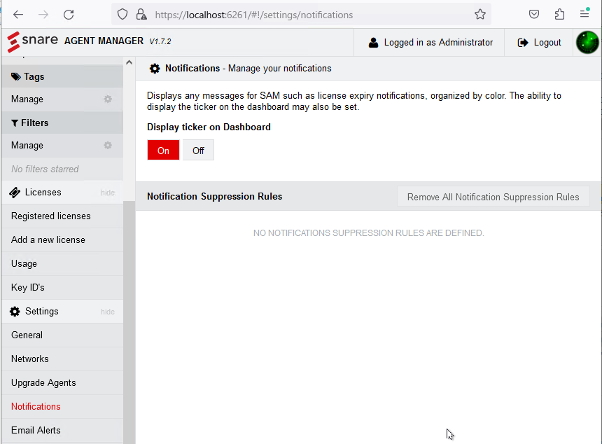Click the 'Notification Suppression Rules' heading
The height and width of the screenshot is (444, 602).
pyautogui.click(x=215, y=196)
